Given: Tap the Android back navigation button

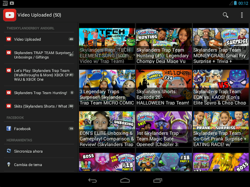Looking at the screenshot, I should pos(92,180).
